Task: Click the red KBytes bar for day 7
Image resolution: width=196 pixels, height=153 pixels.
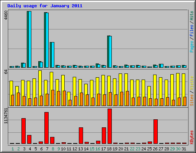Action: [46, 128]
